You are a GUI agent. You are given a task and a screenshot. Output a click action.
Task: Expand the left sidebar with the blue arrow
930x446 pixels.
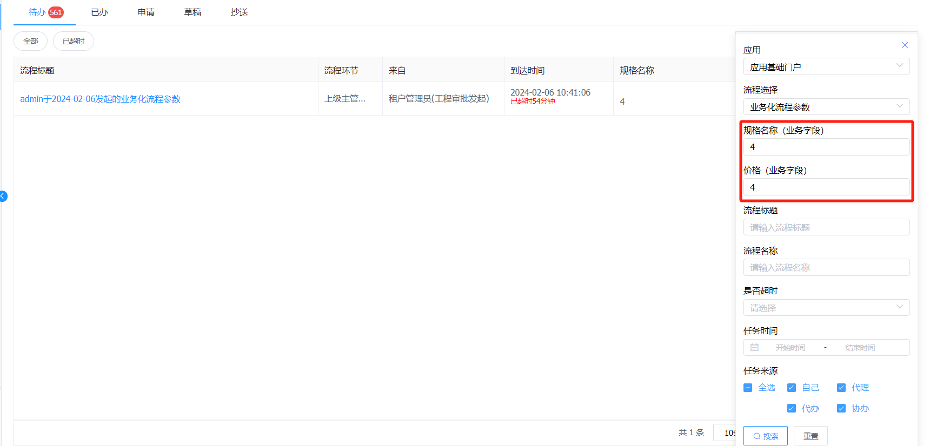pyautogui.click(x=3, y=196)
